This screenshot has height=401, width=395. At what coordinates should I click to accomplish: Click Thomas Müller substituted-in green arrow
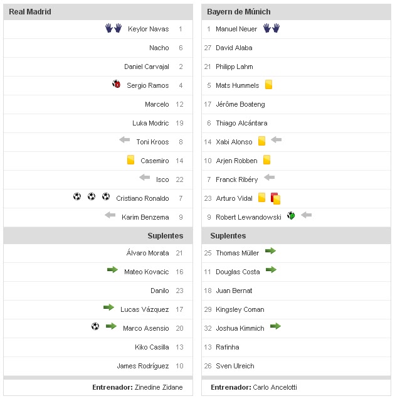270,251
